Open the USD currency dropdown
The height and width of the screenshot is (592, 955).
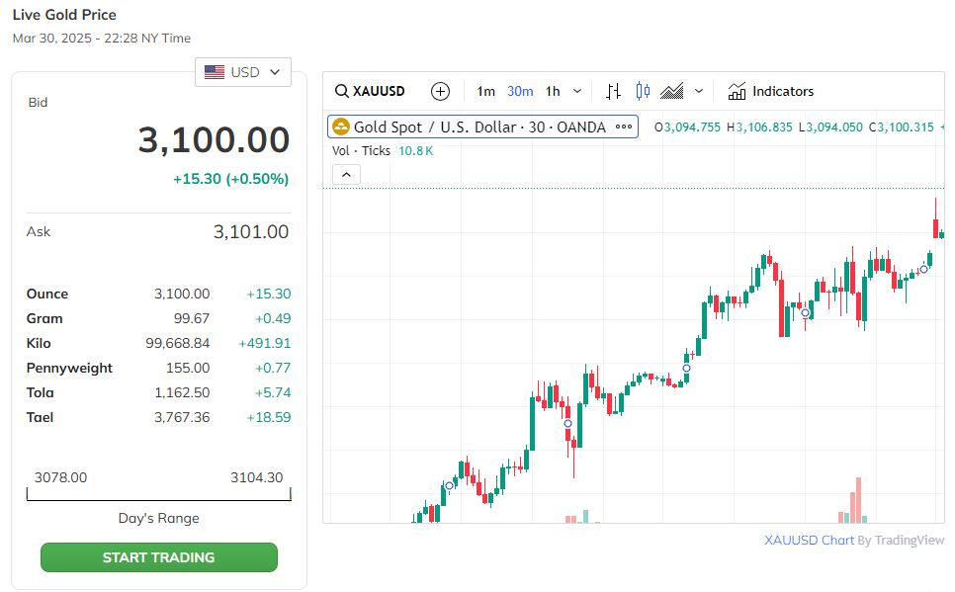pos(243,72)
